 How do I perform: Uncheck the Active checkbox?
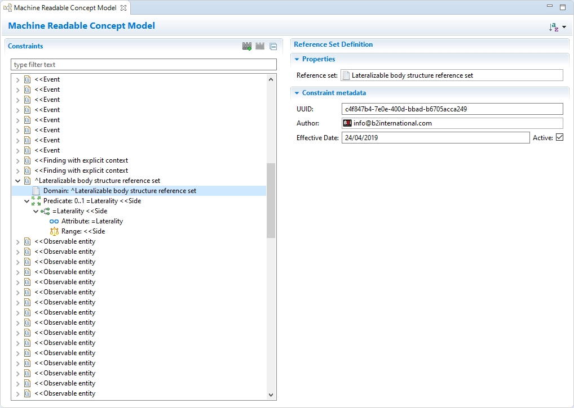click(559, 137)
